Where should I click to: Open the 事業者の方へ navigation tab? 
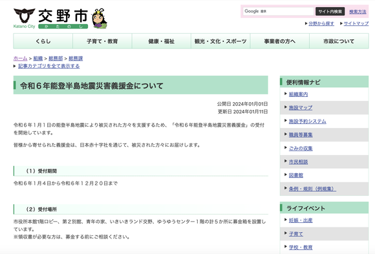(279, 41)
